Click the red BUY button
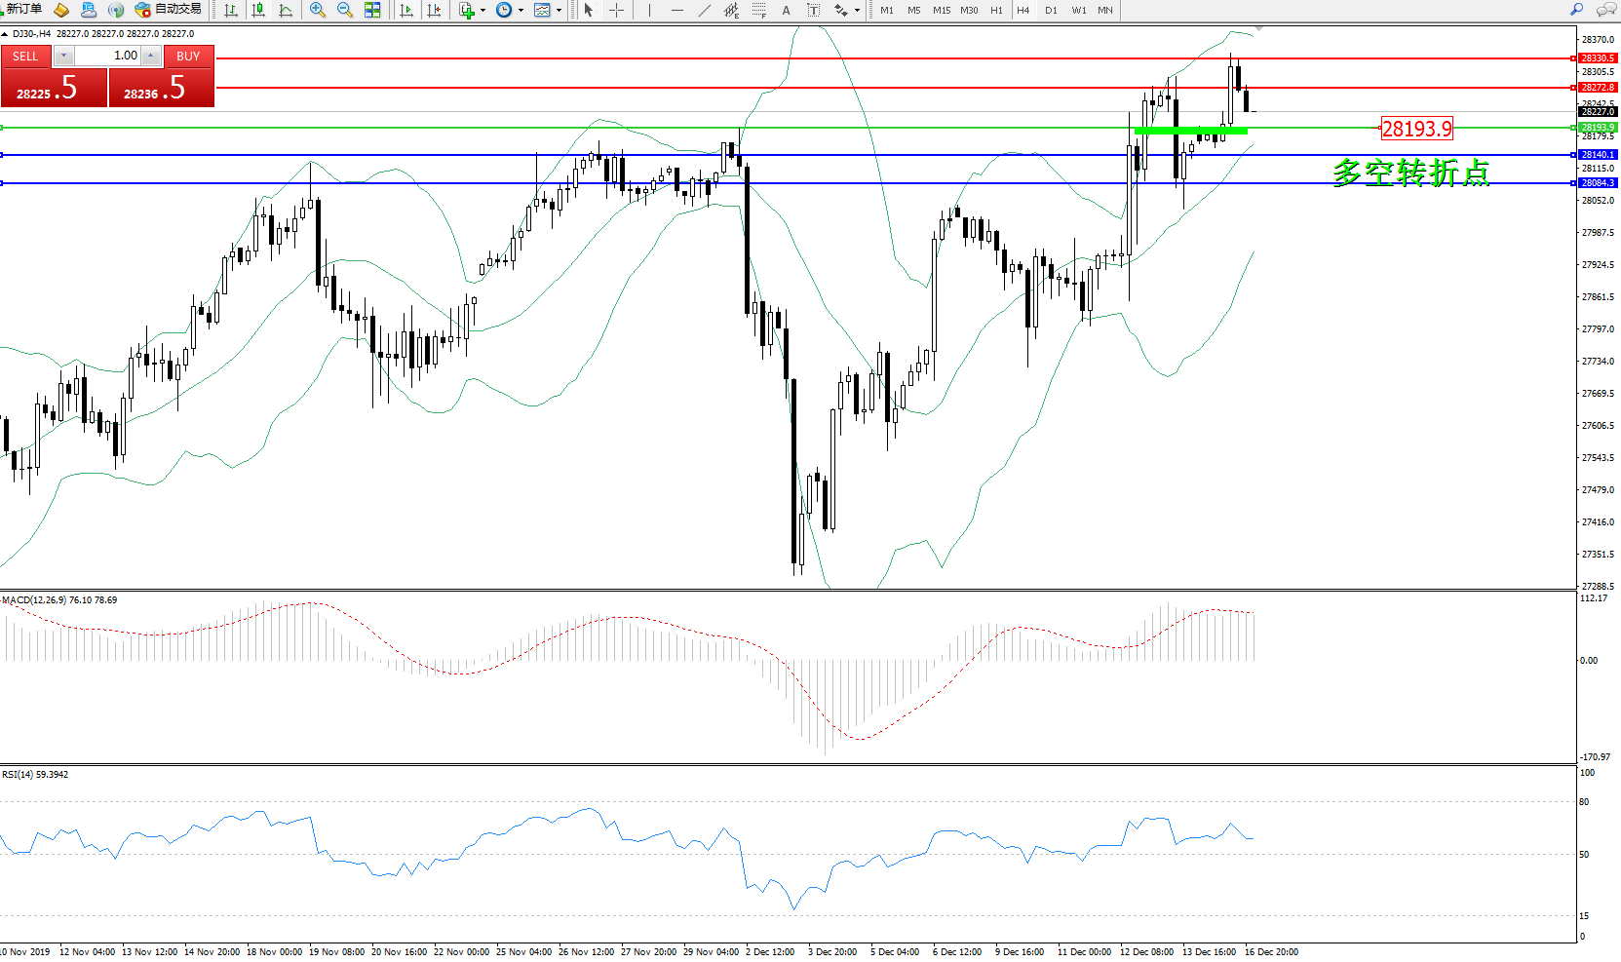Screen dimensions: 1621x962 (188, 57)
